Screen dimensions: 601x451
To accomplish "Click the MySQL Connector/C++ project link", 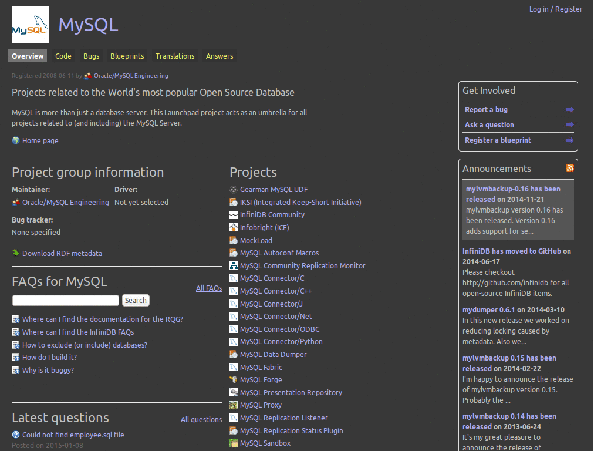I will [x=276, y=291].
